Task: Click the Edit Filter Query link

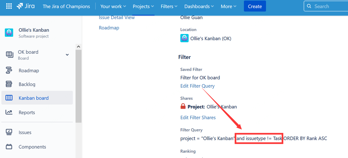Action: (x=198, y=86)
